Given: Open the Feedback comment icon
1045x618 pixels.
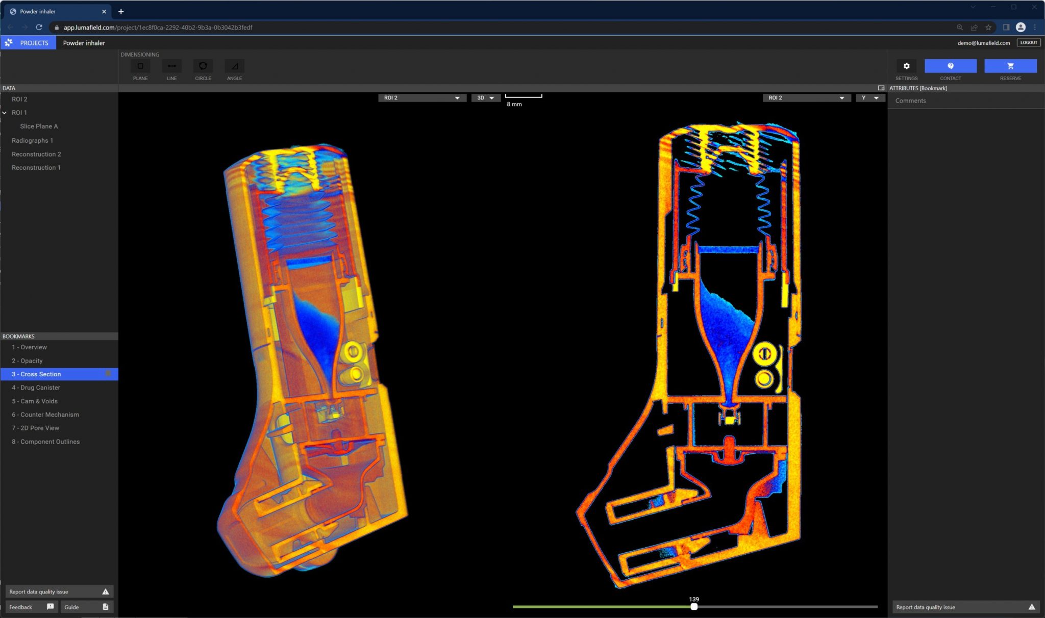Looking at the screenshot, I should 50,607.
